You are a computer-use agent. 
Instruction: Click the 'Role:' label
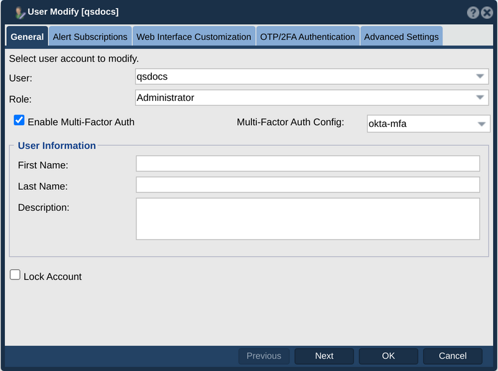click(21, 99)
